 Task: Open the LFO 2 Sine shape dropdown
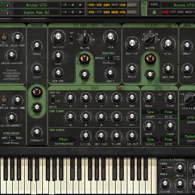(151, 139)
